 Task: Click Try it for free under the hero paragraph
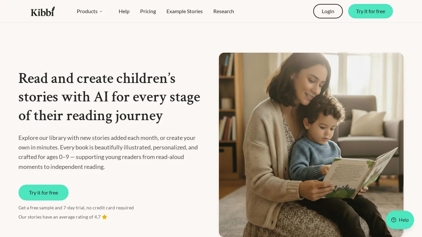pyautogui.click(x=44, y=193)
